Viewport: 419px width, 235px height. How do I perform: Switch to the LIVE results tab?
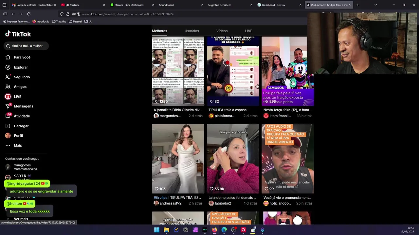point(248,31)
